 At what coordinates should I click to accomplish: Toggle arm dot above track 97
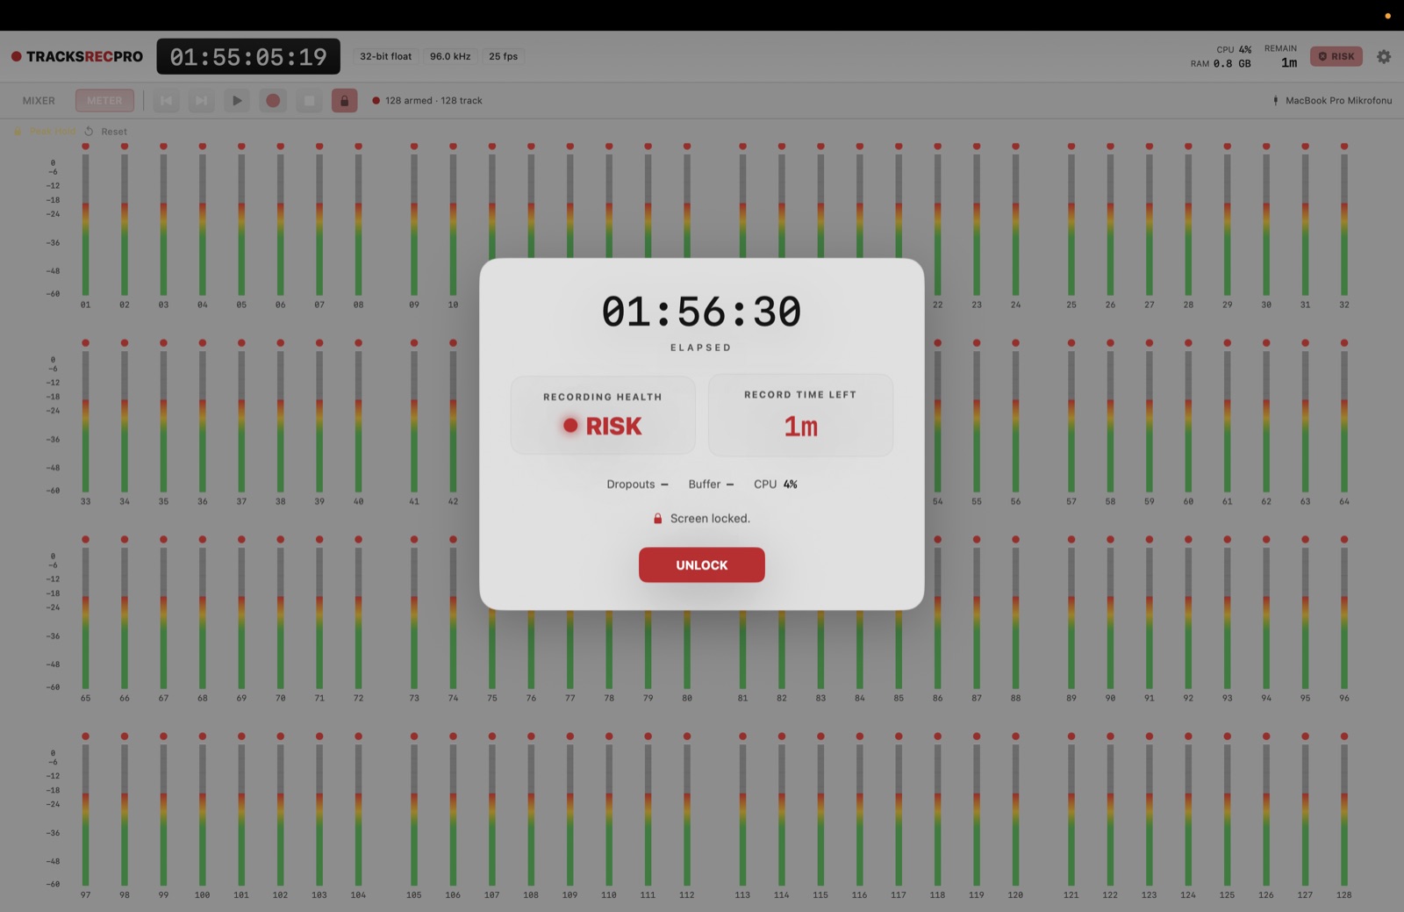point(85,736)
